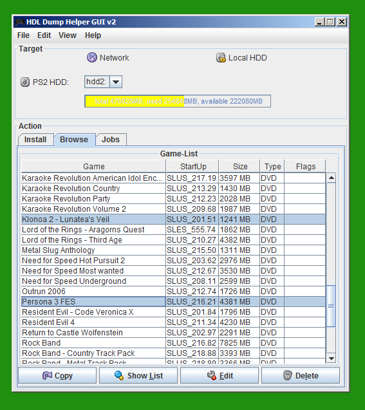Open the hdd2: drive dropdown

[116, 82]
